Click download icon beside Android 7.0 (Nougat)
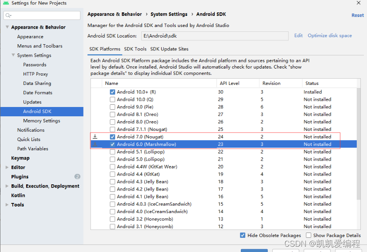This screenshot has width=367, height=252. (x=95, y=137)
